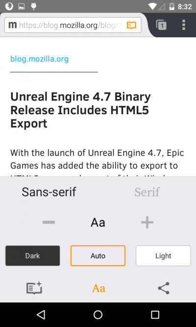Image resolution: width=196 pixels, height=327 pixels.
Task: Tap the Unreal Engine 4.7 article headline
Action: tap(80, 110)
